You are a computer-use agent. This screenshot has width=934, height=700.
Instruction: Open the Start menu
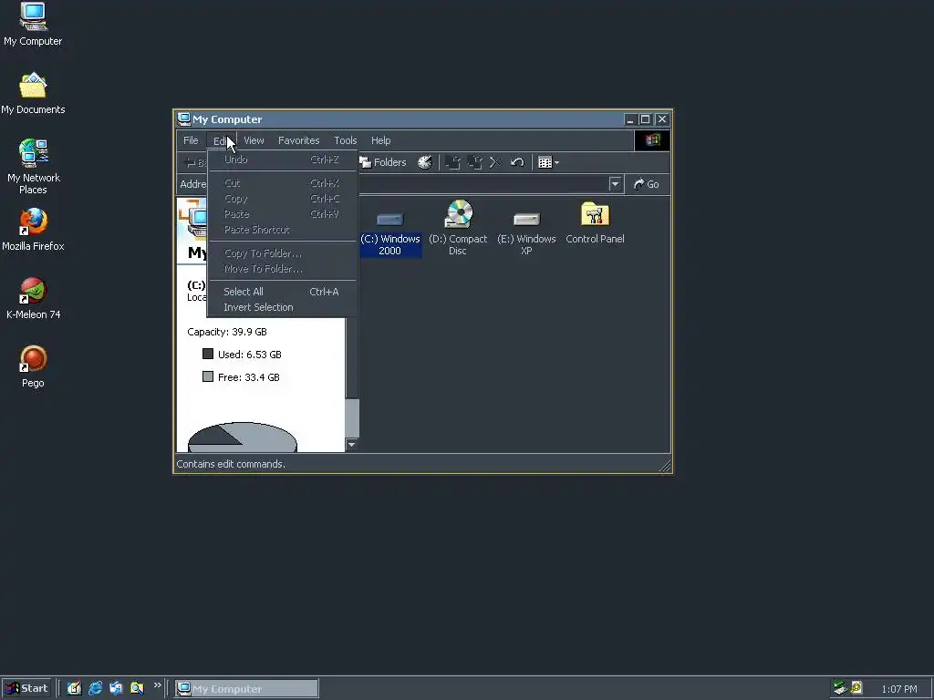point(26,688)
